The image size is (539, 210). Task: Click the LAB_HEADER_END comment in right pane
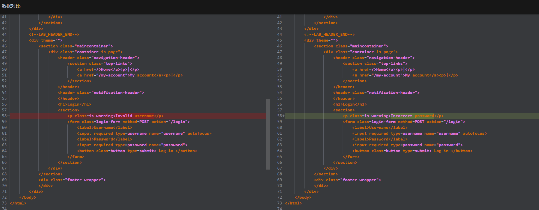(x=329, y=35)
